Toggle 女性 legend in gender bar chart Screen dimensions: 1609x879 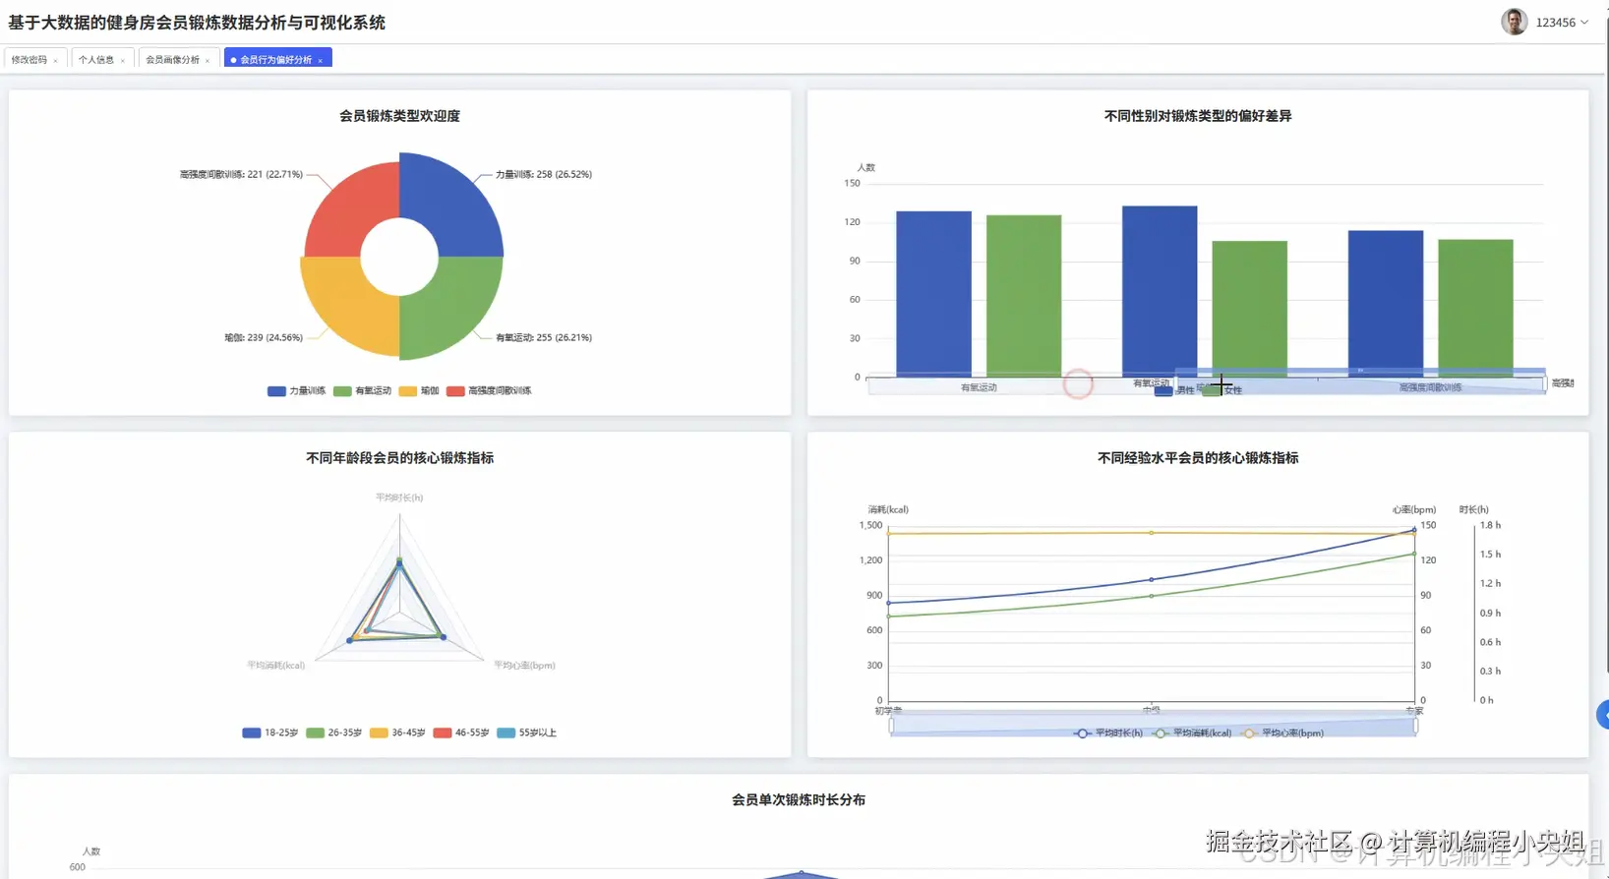[1222, 391]
